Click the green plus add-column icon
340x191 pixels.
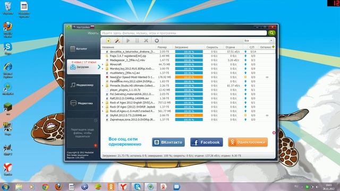(273, 47)
